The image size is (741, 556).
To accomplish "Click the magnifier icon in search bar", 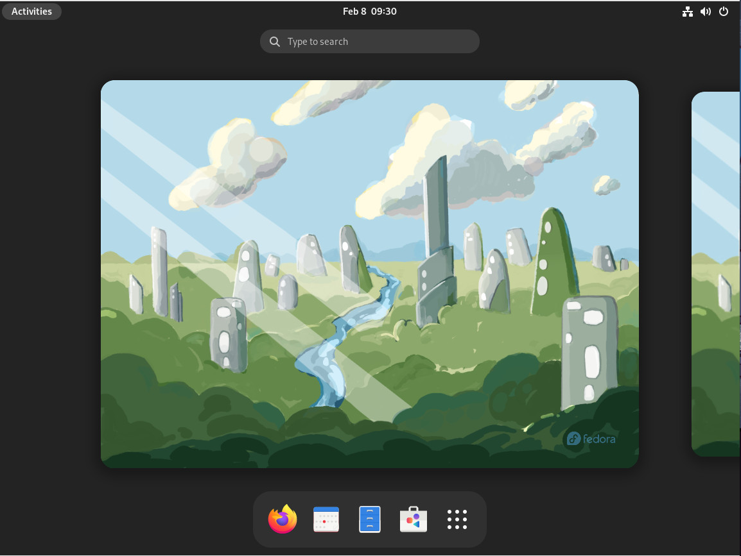I will (275, 42).
